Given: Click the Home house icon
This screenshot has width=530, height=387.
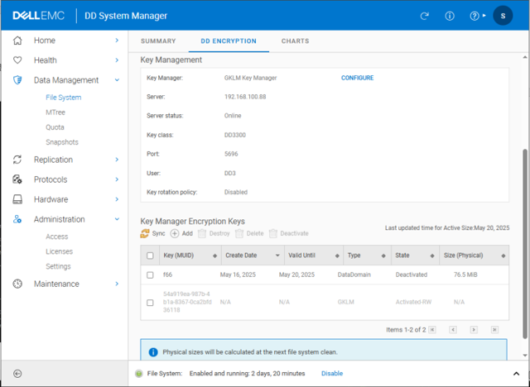Looking at the screenshot, I should (17, 41).
